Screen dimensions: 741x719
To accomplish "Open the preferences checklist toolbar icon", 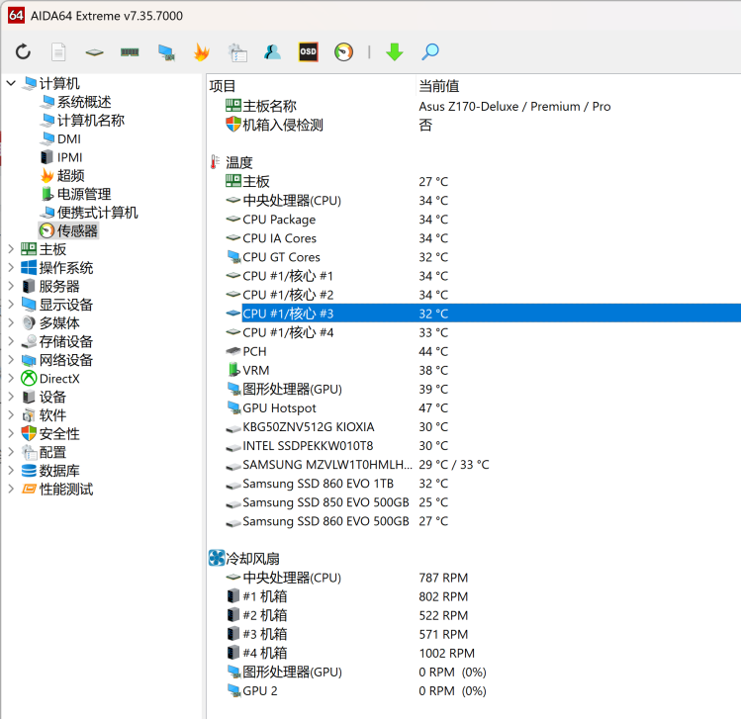I will tap(237, 52).
